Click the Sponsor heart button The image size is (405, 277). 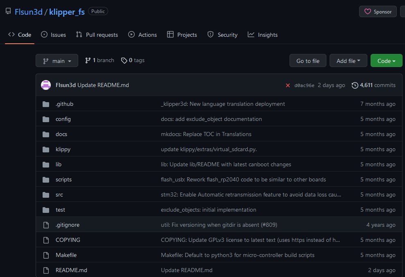(378, 12)
